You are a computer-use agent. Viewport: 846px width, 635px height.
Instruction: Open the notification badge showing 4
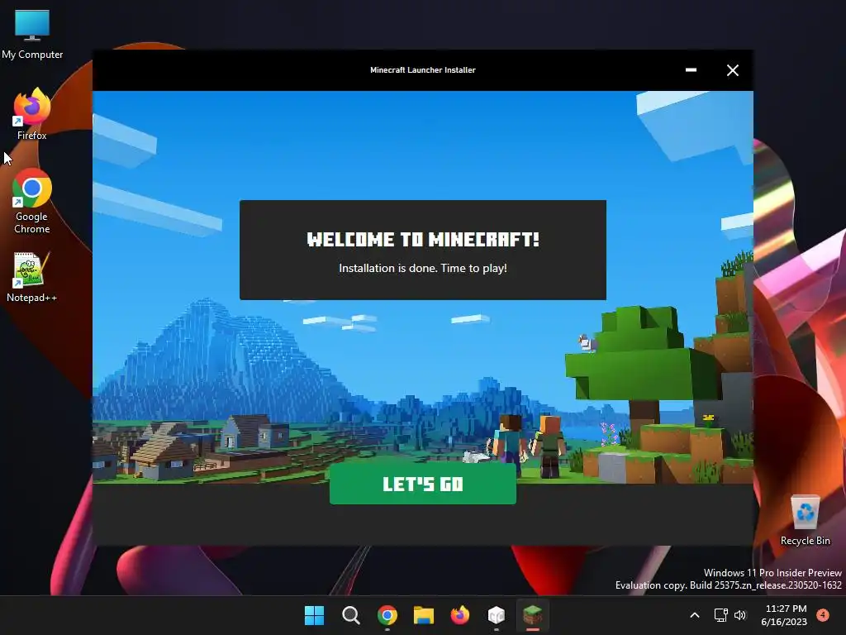pyautogui.click(x=822, y=614)
